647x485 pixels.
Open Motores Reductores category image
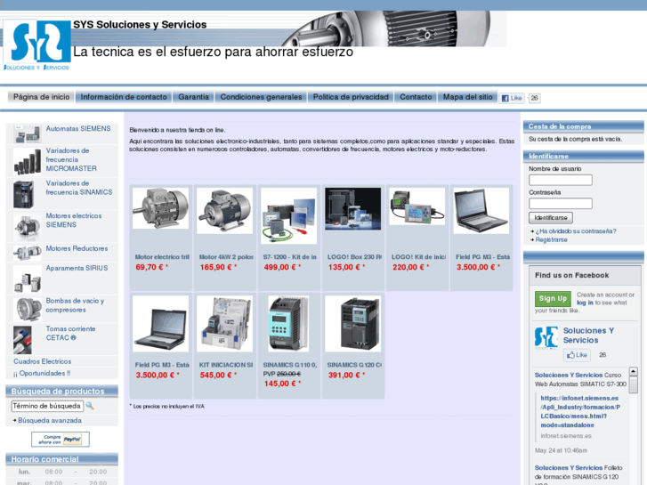(x=28, y=253)
